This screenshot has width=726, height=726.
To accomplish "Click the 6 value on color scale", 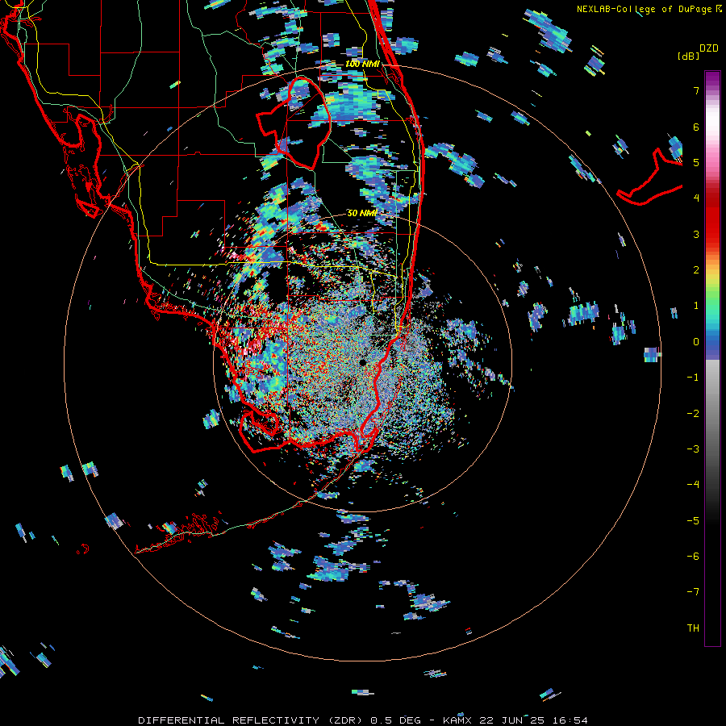I will 696,127.
